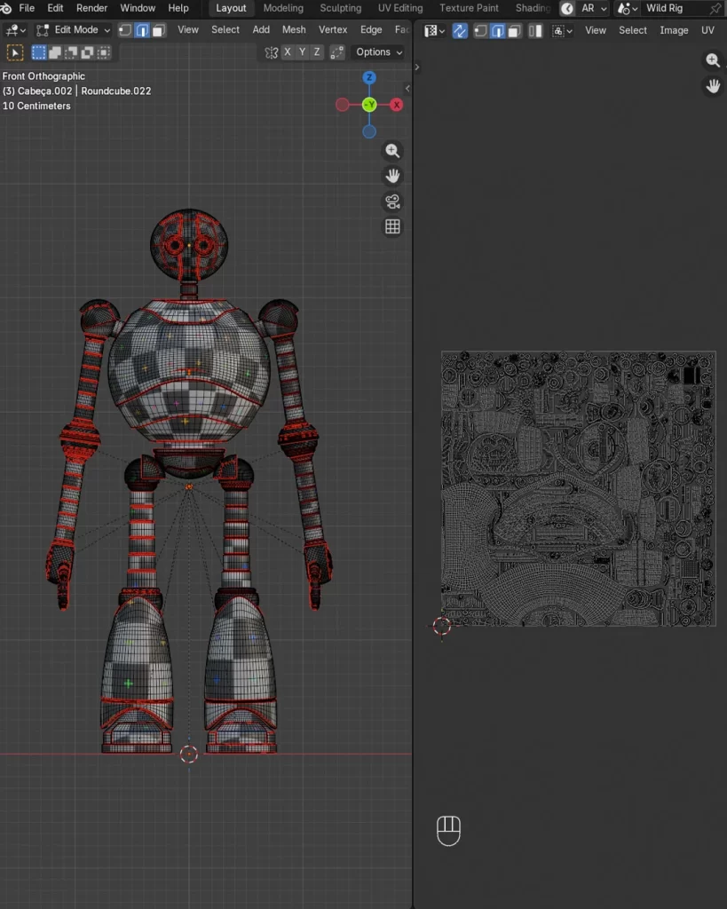Expand the UV editor toolbar arrow

pos(417,67)
